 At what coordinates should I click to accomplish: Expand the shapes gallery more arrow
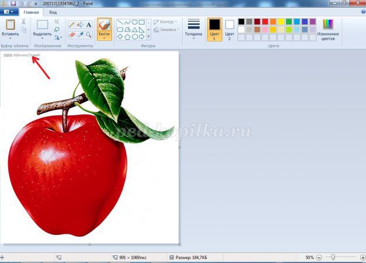point(148,37)
